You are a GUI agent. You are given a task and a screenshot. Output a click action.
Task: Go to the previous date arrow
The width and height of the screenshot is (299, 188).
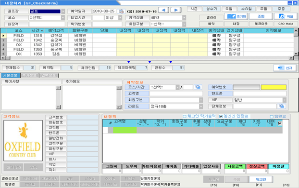coord(163,10)
